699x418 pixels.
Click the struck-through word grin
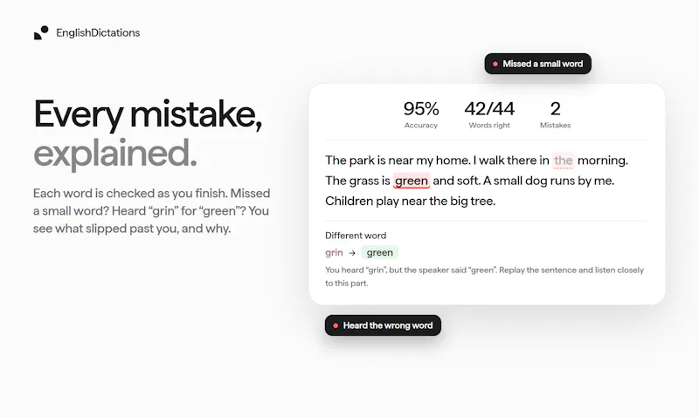coord(334,253)
